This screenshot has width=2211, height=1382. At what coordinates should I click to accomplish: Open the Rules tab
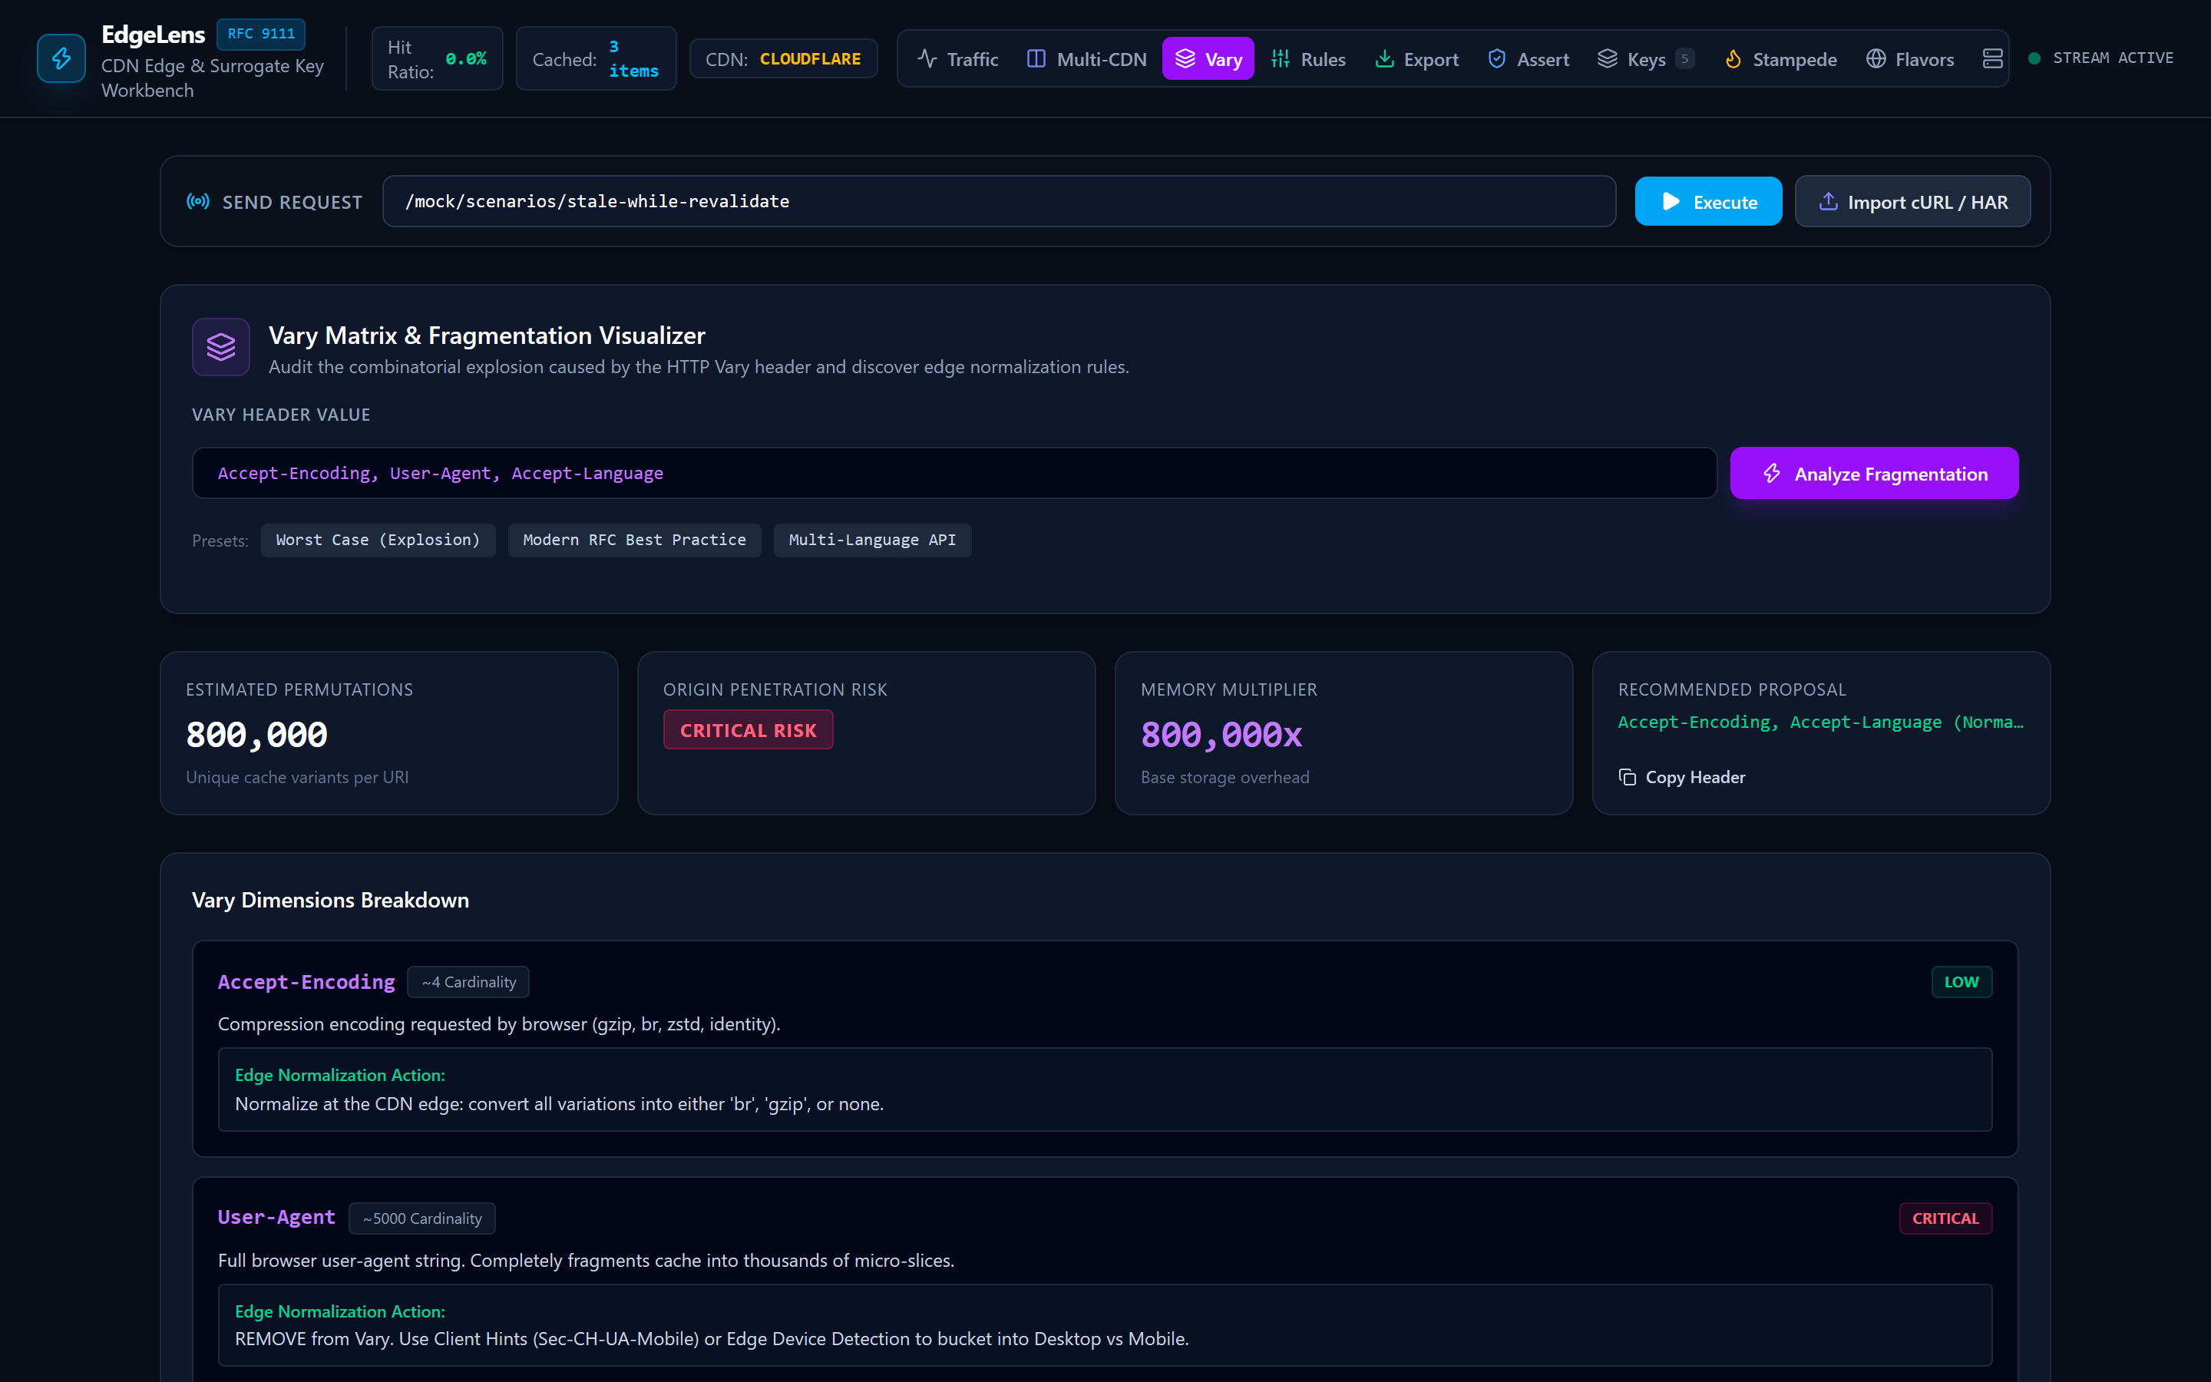coord(1308,58)
